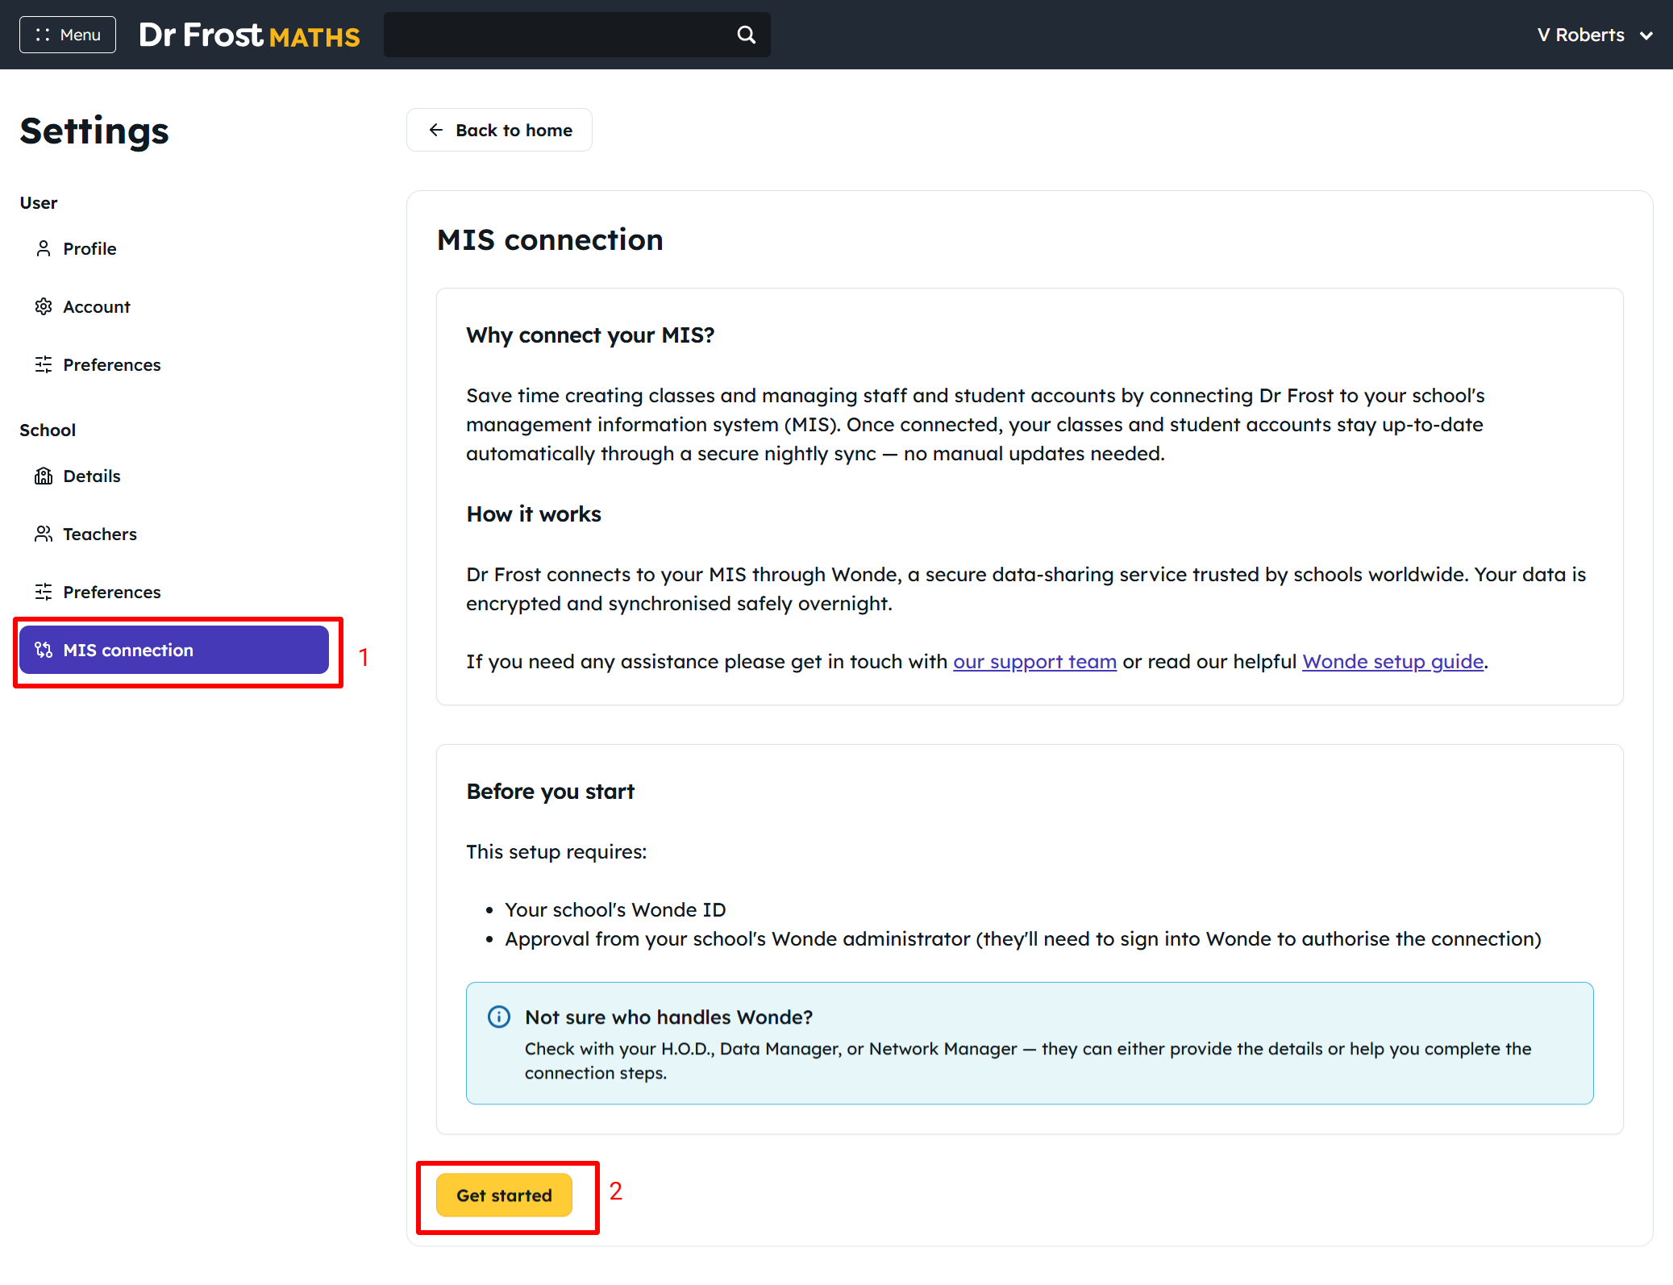Click the Profile person icon

[44, 248]
